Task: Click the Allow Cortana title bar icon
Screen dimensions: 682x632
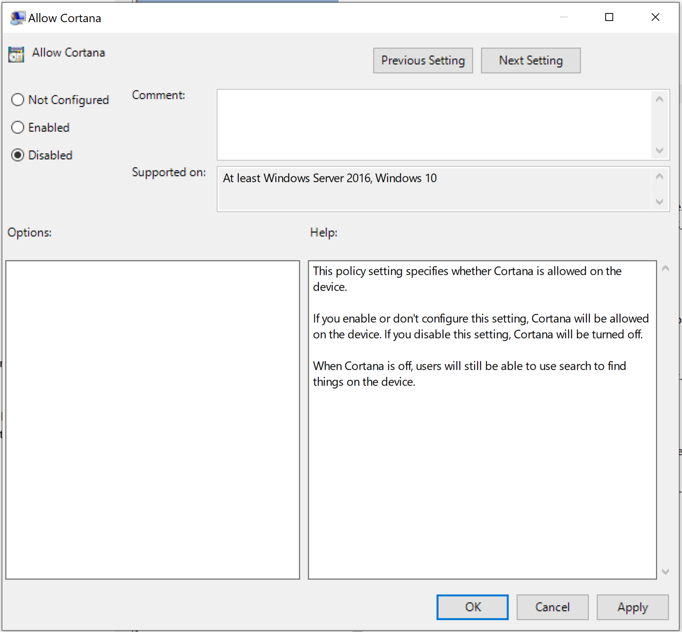Action: [x=17, y=18]
